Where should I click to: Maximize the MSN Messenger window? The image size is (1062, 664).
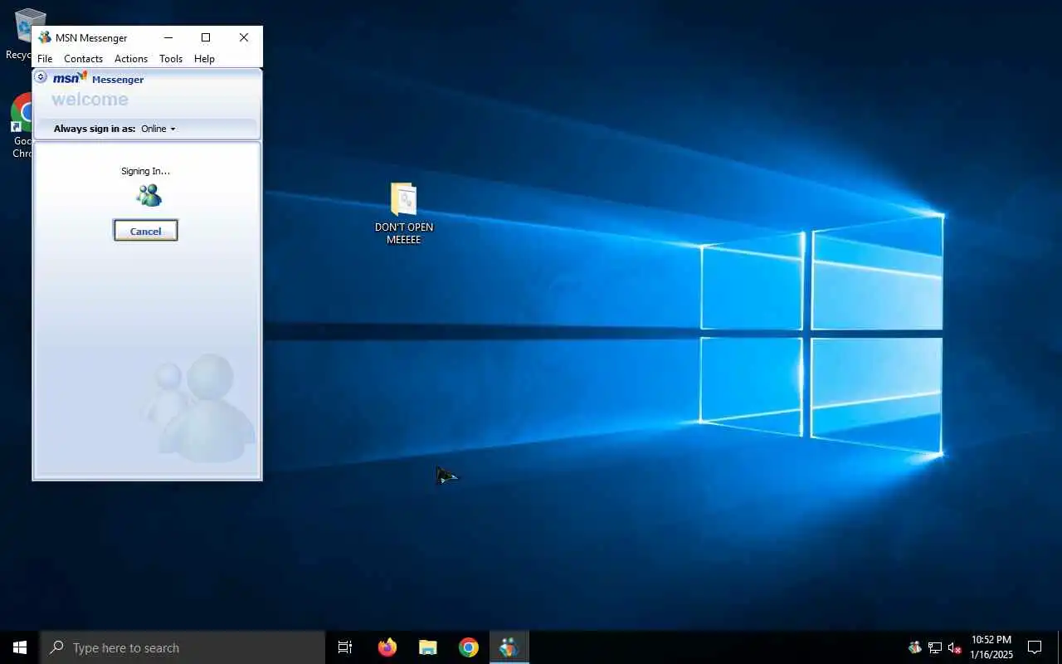pos(206,37)
